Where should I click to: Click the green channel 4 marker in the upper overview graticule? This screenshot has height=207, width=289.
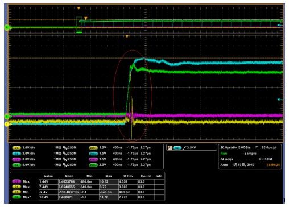pos(7,28)
